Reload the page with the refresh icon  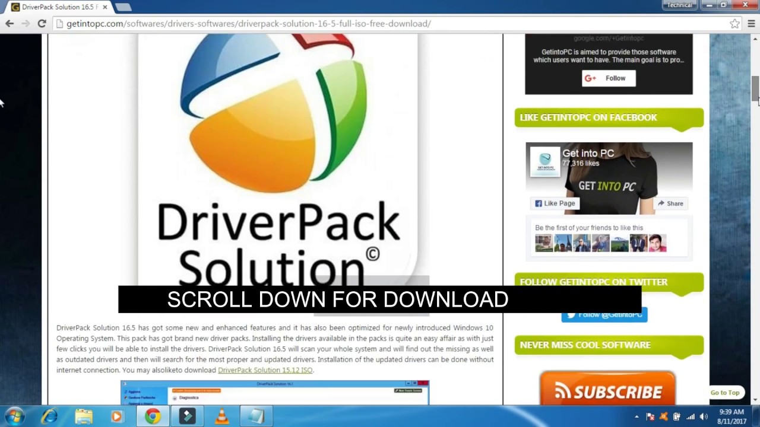pyautogui.click(x=42, y=24)
